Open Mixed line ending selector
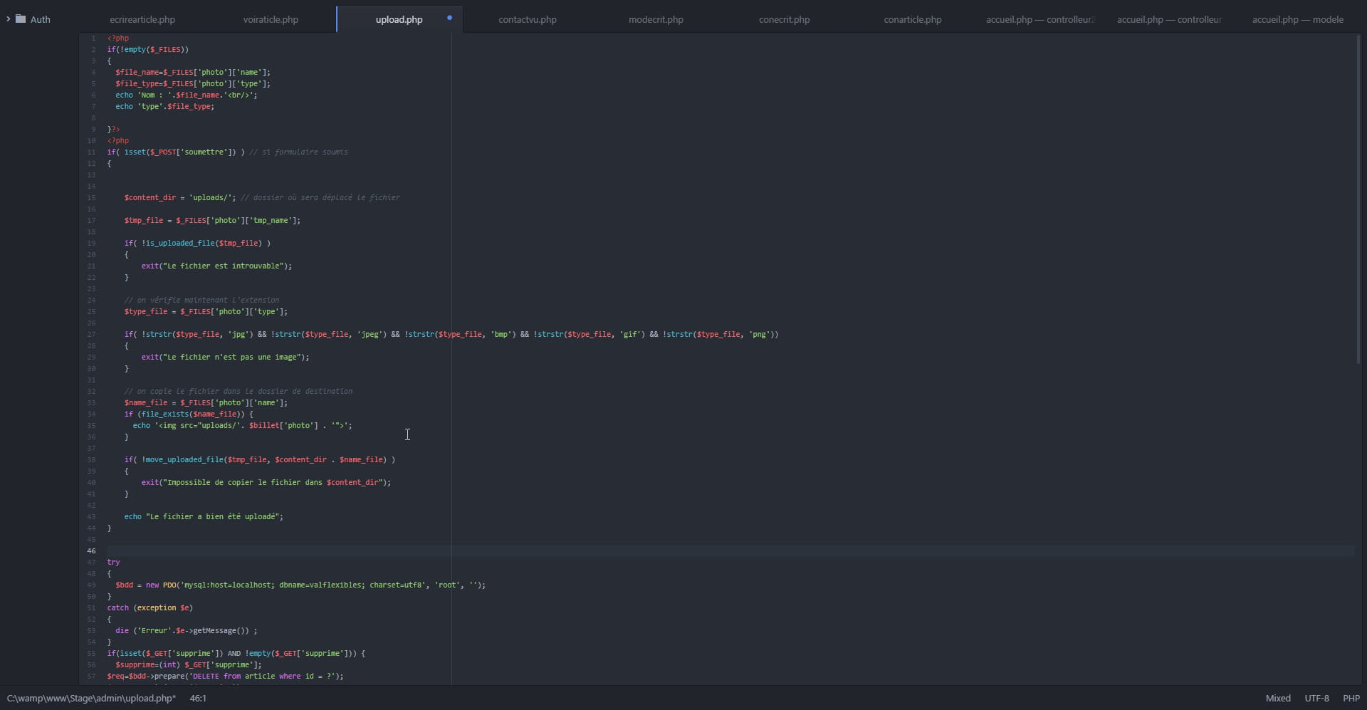1367x710 pixels. (x=1278, y=698)
